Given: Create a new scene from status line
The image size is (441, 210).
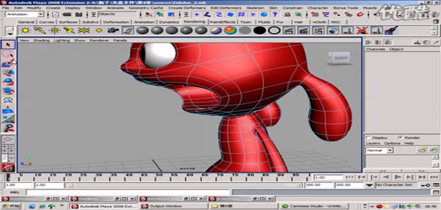Looking at the screenshot, I should (56, 14).
